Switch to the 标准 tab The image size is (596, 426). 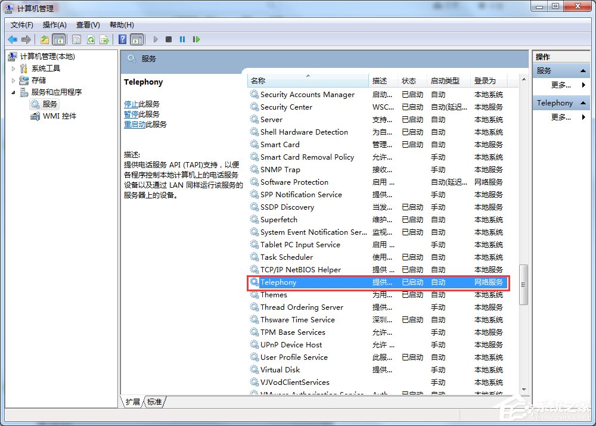(x=154, y=402)
